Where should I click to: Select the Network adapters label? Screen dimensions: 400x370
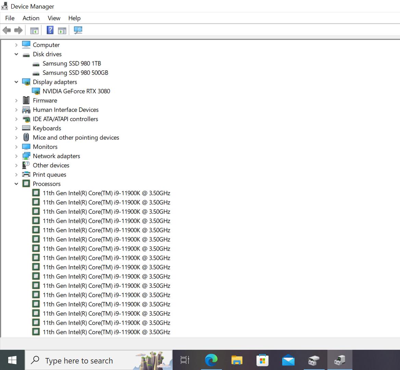point(57,156)
